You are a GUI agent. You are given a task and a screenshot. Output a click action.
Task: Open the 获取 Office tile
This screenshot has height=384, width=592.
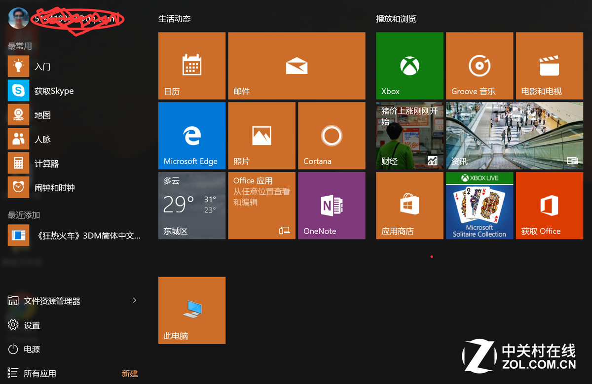click(550, 206)
